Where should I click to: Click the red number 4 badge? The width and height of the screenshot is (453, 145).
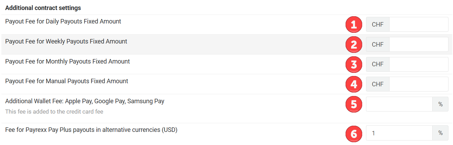(354, 84)
